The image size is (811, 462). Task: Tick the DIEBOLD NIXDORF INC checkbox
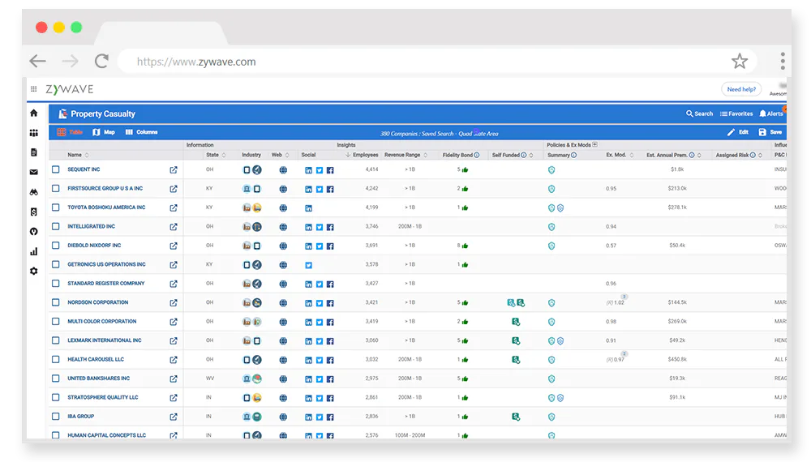(56, 246)
